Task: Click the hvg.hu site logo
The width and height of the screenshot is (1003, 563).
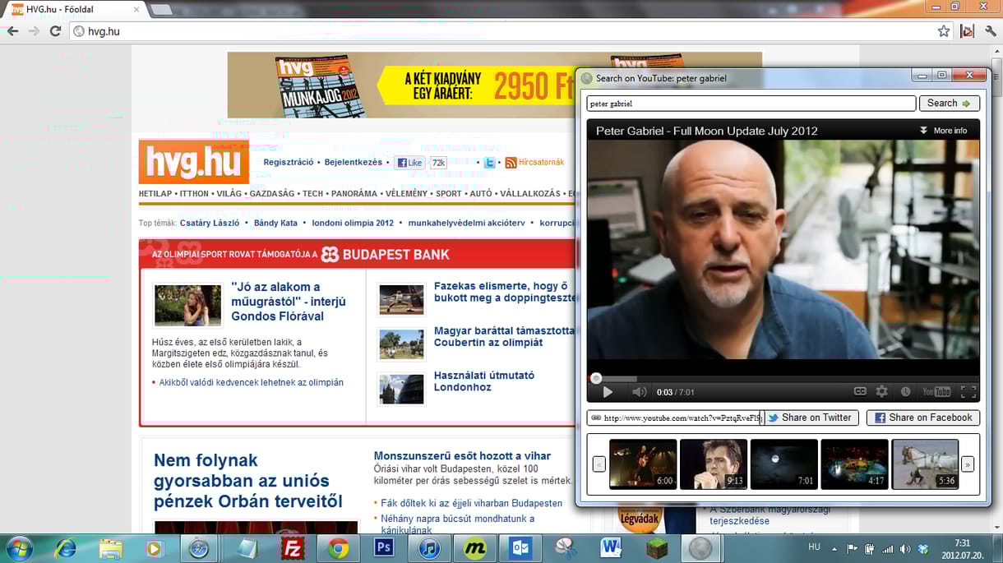Action: point(194,162)
